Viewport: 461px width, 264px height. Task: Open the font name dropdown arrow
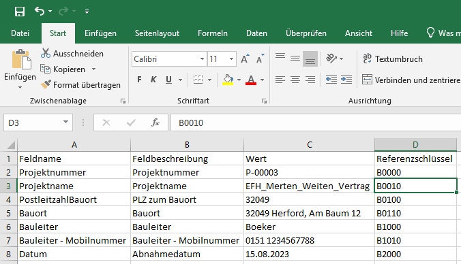tap(202, 59)
